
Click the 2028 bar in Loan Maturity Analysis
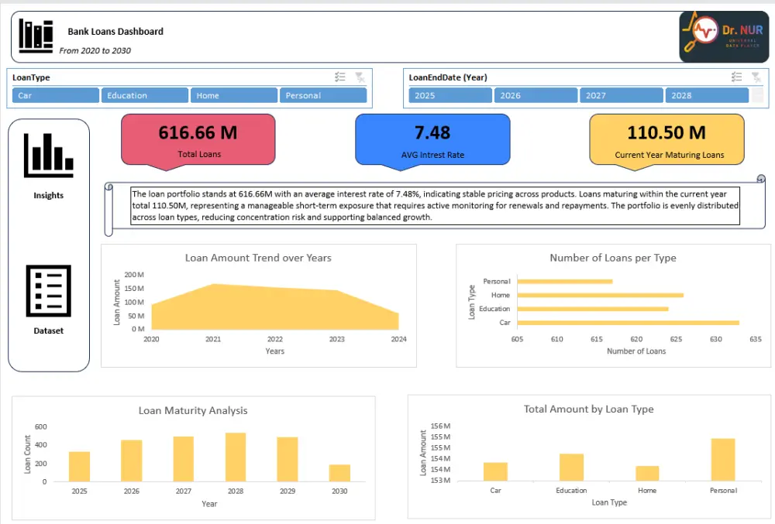tap(235, 458)
